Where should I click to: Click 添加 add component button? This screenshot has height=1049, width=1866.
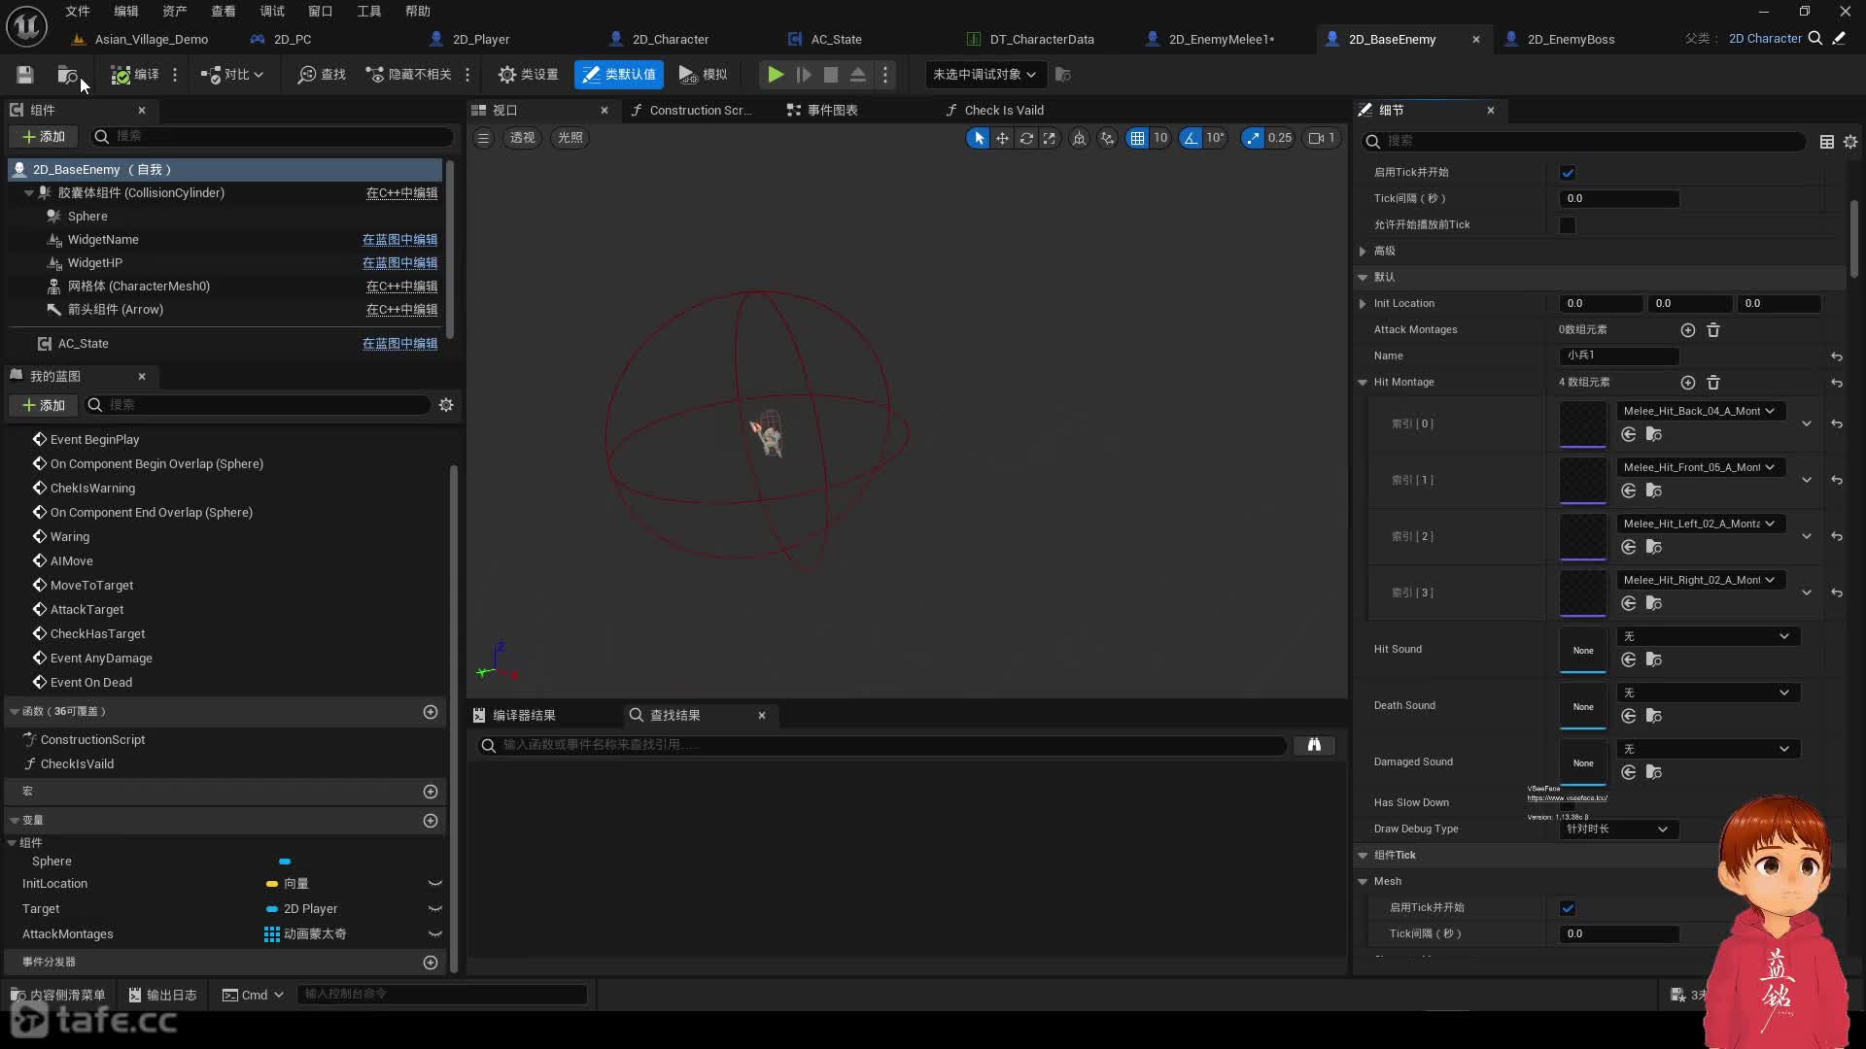point(44,136)
